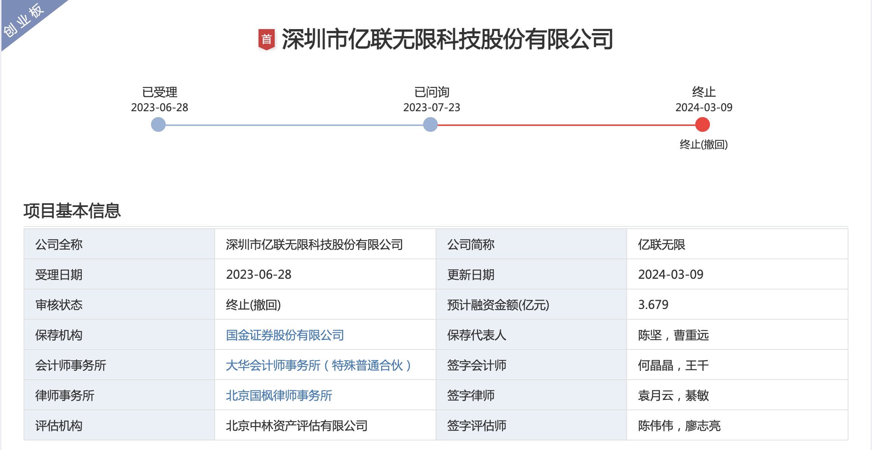Image resolution: width=872 pixels, height=450 pixels.
Task: Click the 终止(撤回) label under timeline
Action: tap(703, 144)
